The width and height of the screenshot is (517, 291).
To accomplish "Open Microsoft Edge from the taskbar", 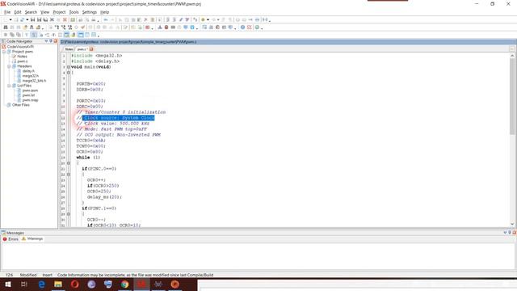I will pos(41,284).
